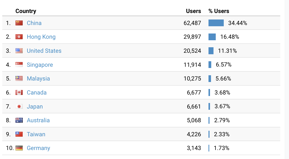Select the United States link
The image size is (289, 159).
pyautogui.click(x=44, y=51)
